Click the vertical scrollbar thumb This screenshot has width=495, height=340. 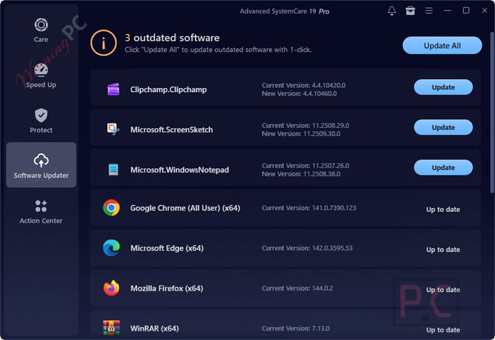coord(492,113)
